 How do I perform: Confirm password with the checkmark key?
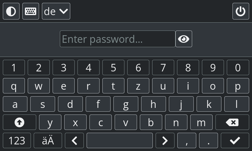point(235,141)
